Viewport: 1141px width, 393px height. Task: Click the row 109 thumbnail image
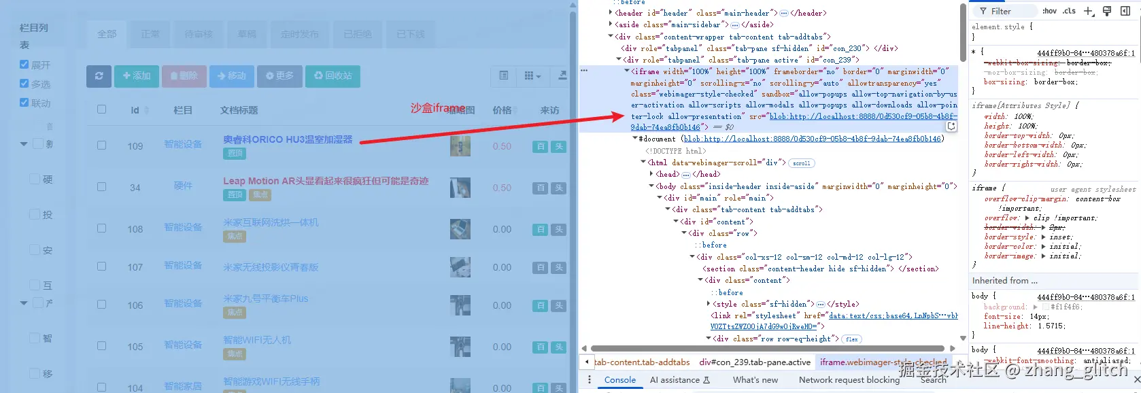coord(460,146)
